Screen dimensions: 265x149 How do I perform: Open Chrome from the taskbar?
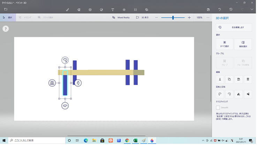(x=127, y=140)
